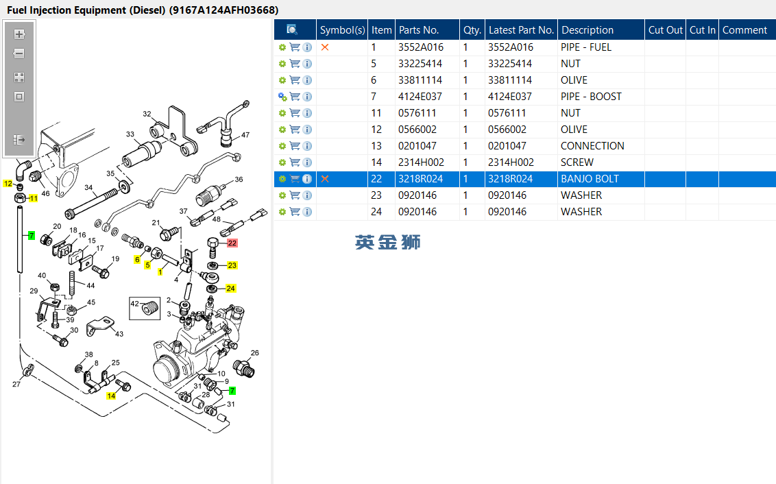Click parts number 4124E037 cell
Image resolution: width=776 pixels, height=484 pixels.
(x=420, y=97)
